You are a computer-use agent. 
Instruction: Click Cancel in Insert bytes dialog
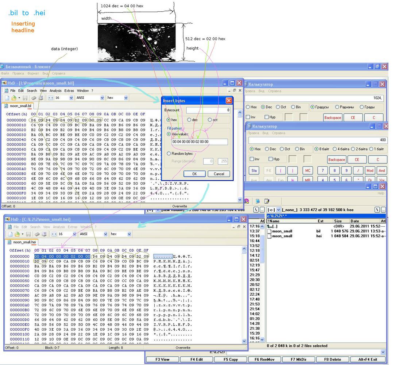[219, 174]
